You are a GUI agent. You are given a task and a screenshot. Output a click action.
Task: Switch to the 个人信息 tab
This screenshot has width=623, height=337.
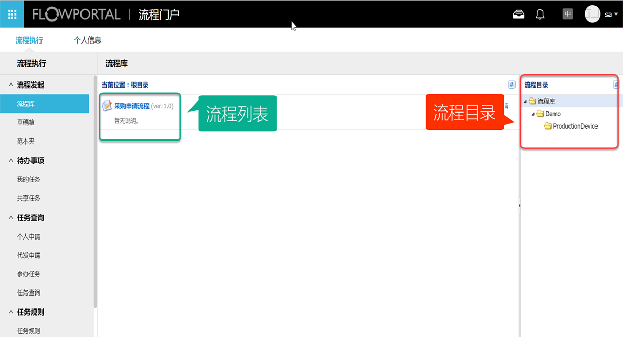(x=88, y=39)
